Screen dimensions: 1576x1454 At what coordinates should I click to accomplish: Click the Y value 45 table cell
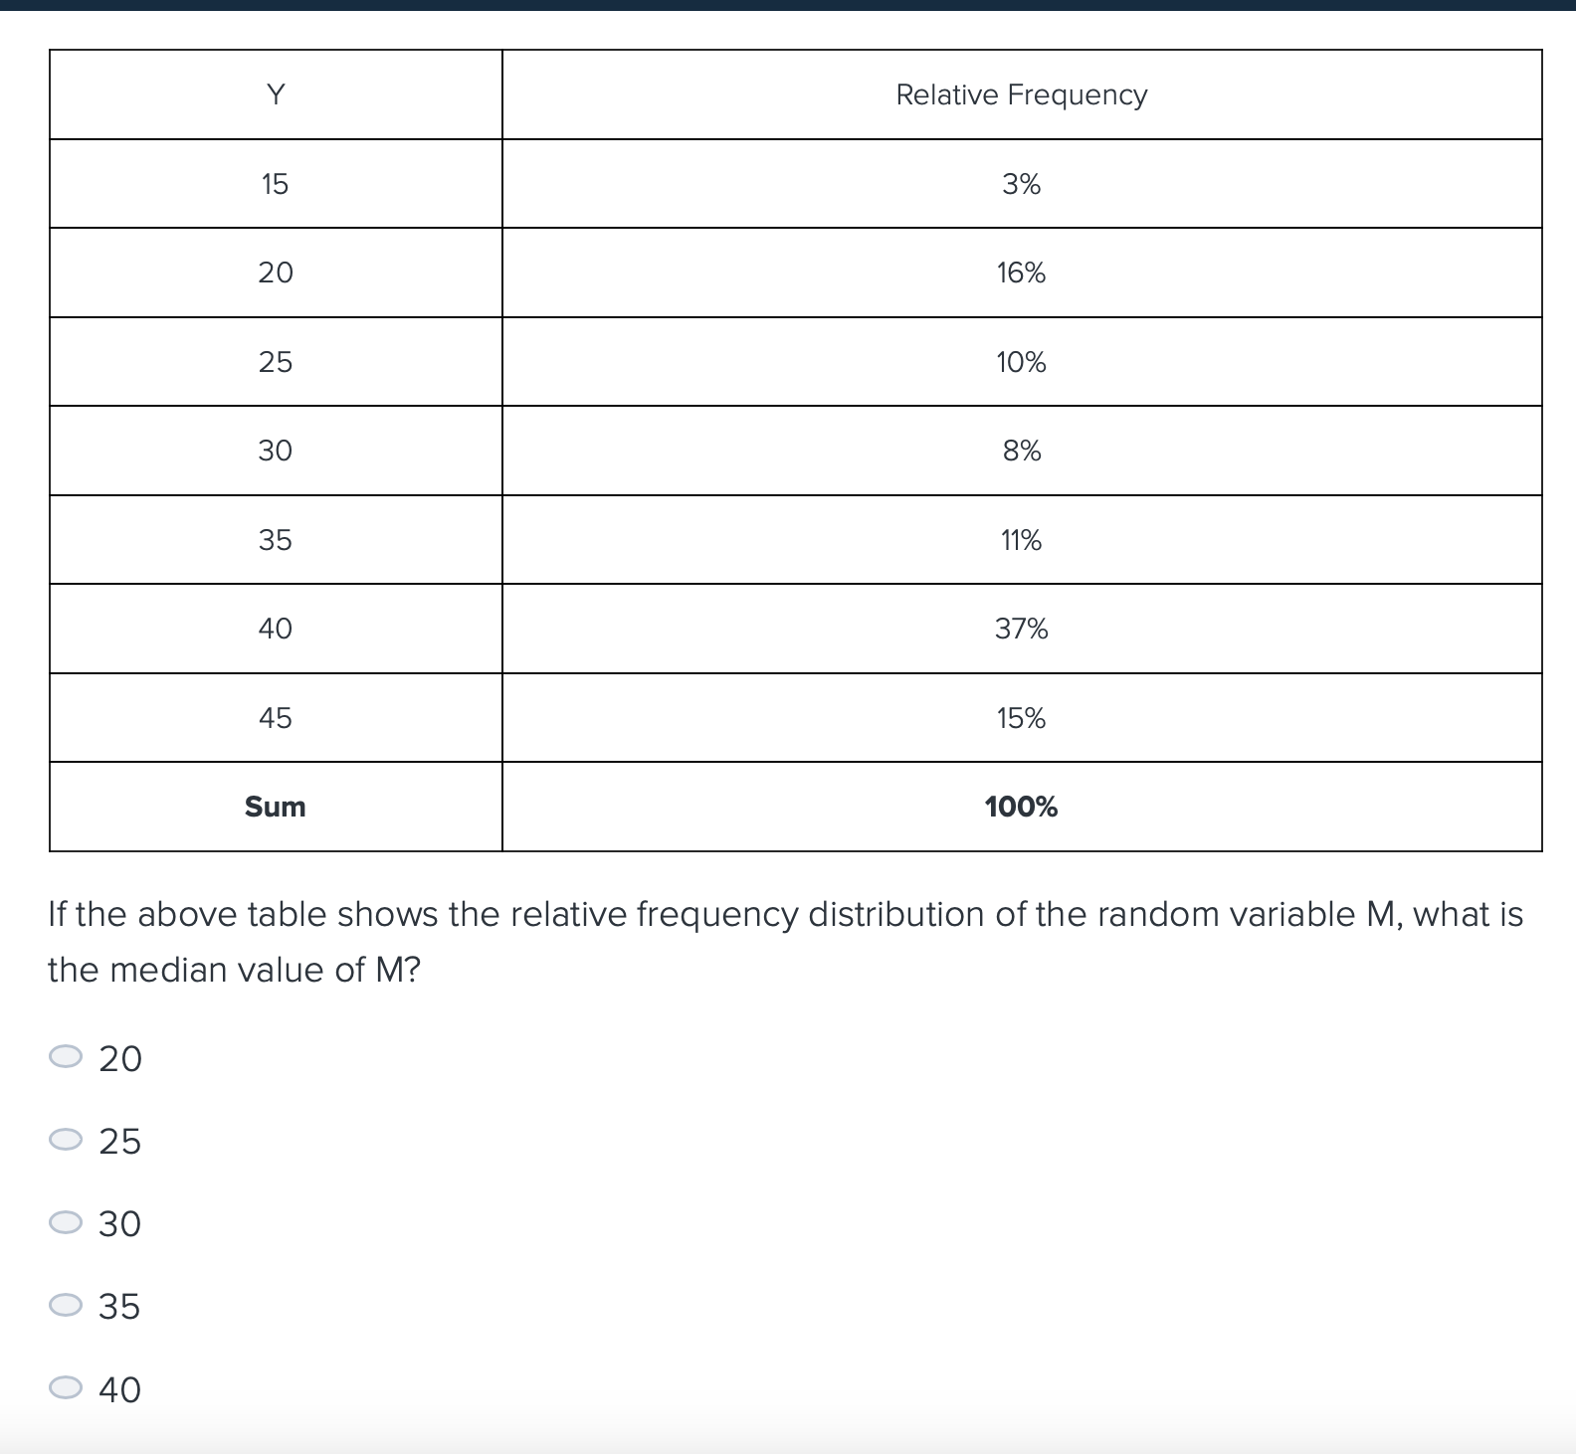(x=276, y=718)
